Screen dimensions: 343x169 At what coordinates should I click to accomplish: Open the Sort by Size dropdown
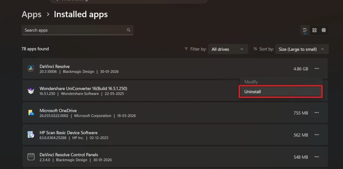coord(302,49)
